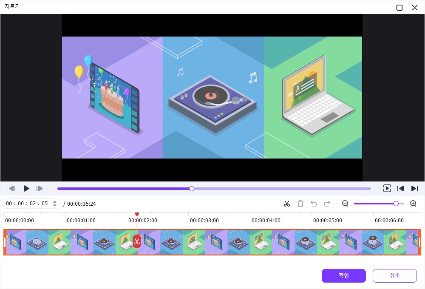The width and height of the screenshot is (425, 289).
Task: Confirm with the 확인 button
Action: point(343,275)
